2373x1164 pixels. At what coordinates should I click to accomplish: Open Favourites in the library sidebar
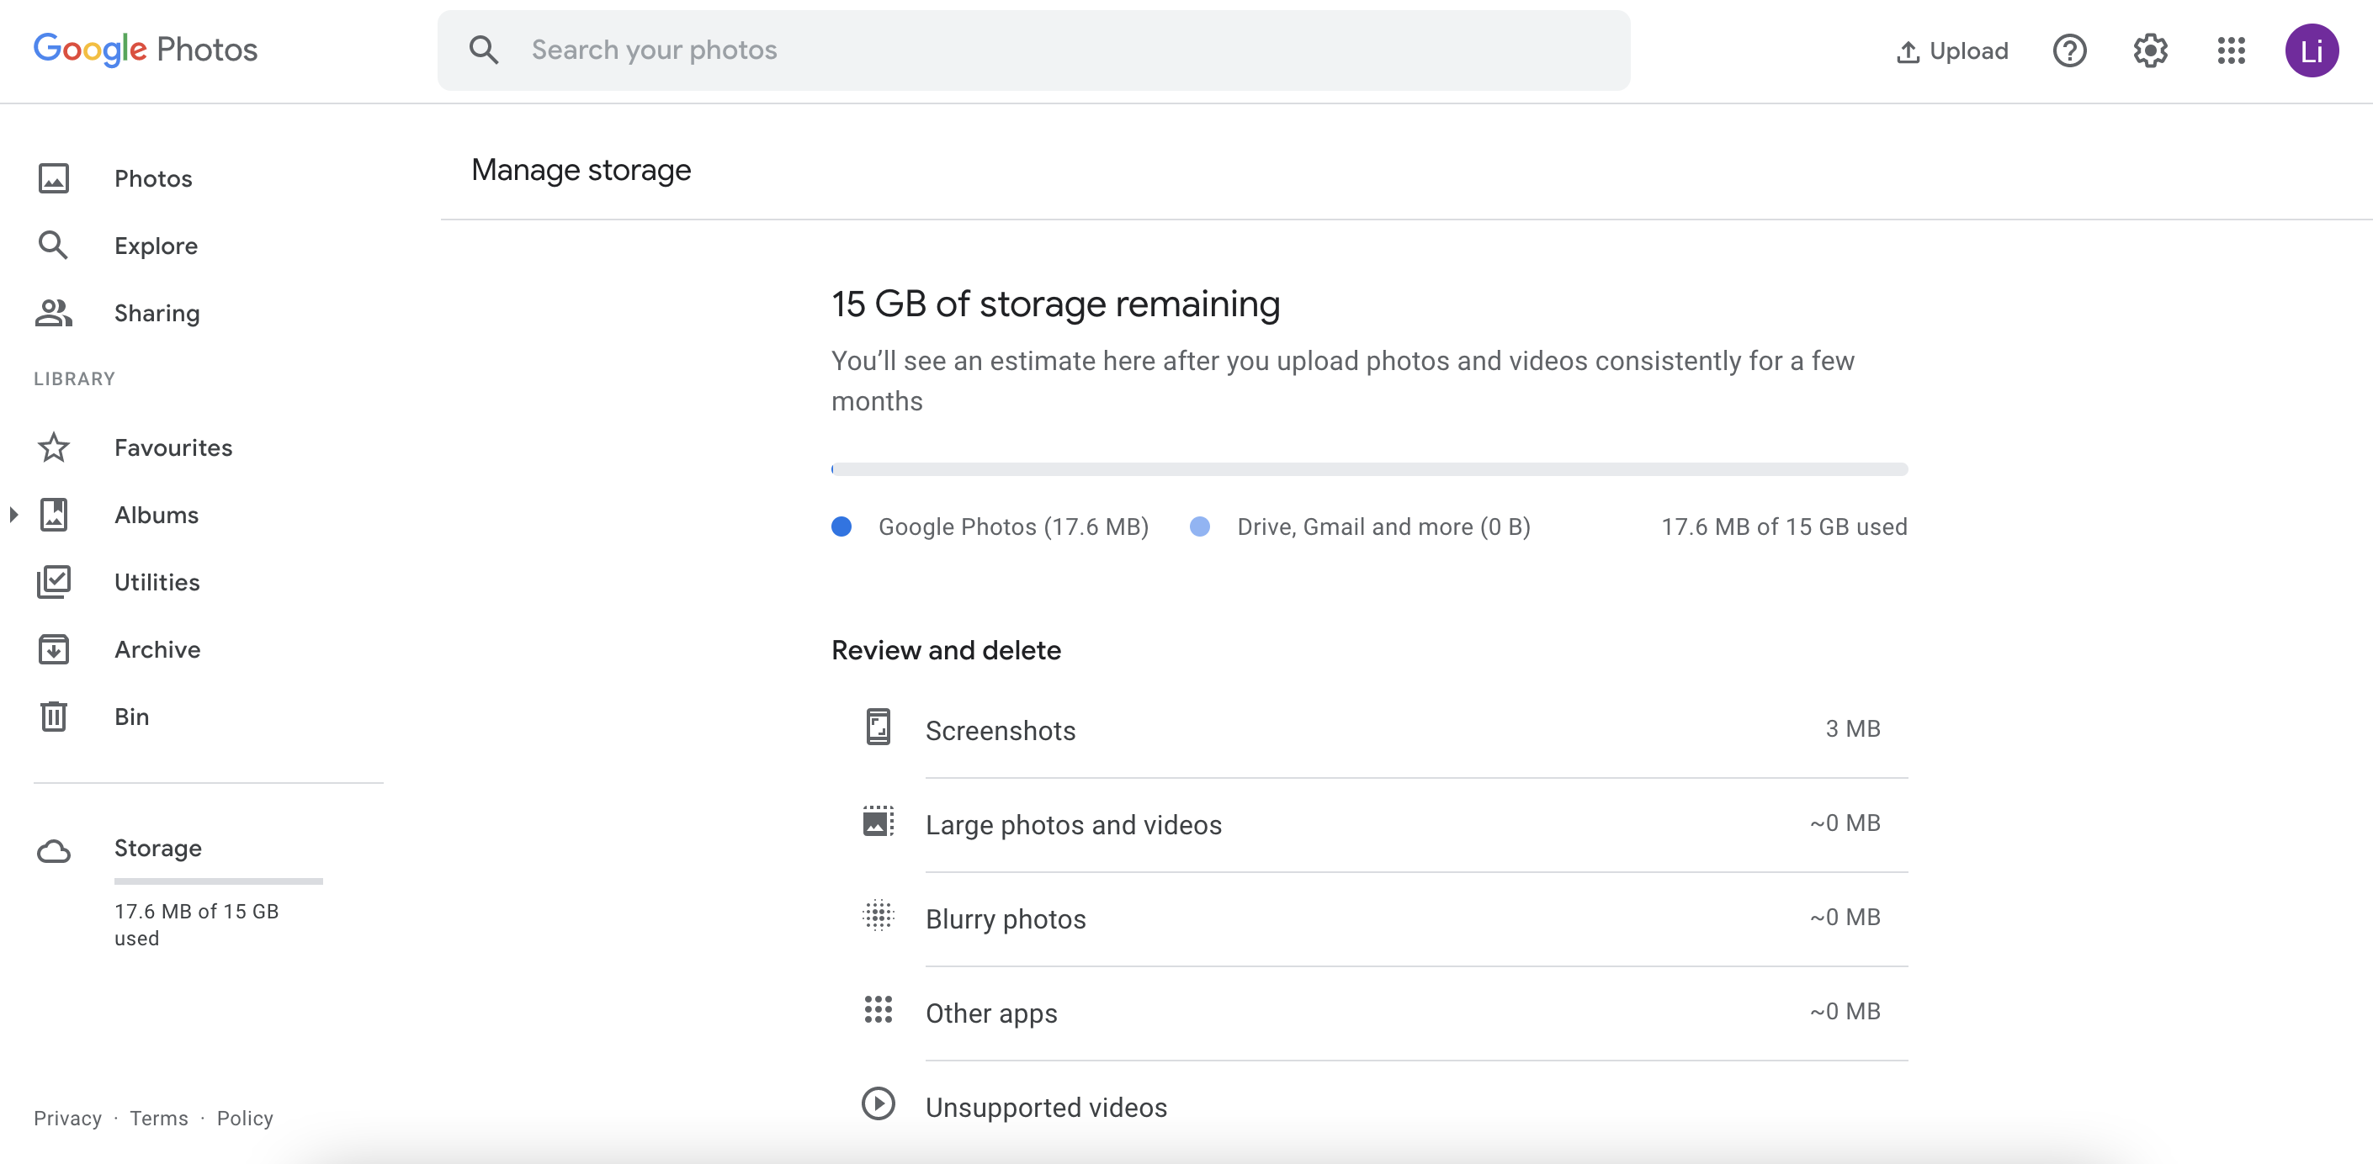click(173, 447)
